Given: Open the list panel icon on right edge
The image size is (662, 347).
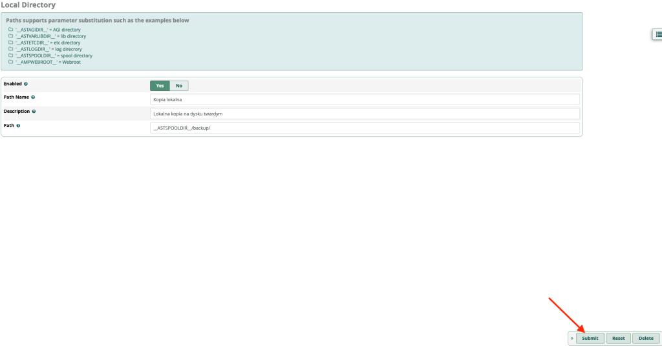Looking at the screenshot, I should point(657,35).
